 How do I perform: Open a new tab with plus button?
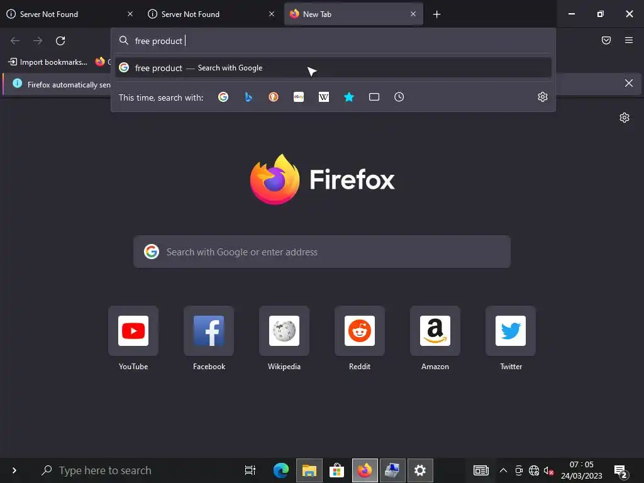coord(436,14)
